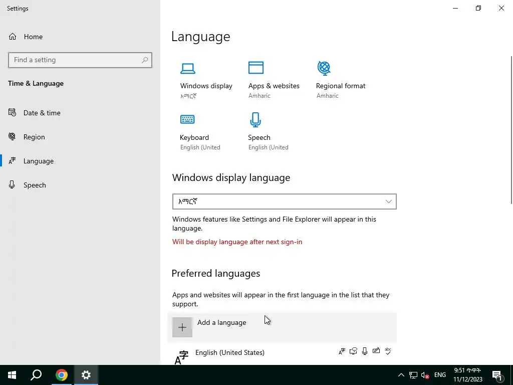Click the English (United States) language icon
This screenshot has height=385, width=513.
(x=181, y=357)
